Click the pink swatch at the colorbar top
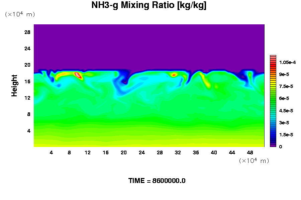This screenshot has height=200, width=301. (273, 57)
